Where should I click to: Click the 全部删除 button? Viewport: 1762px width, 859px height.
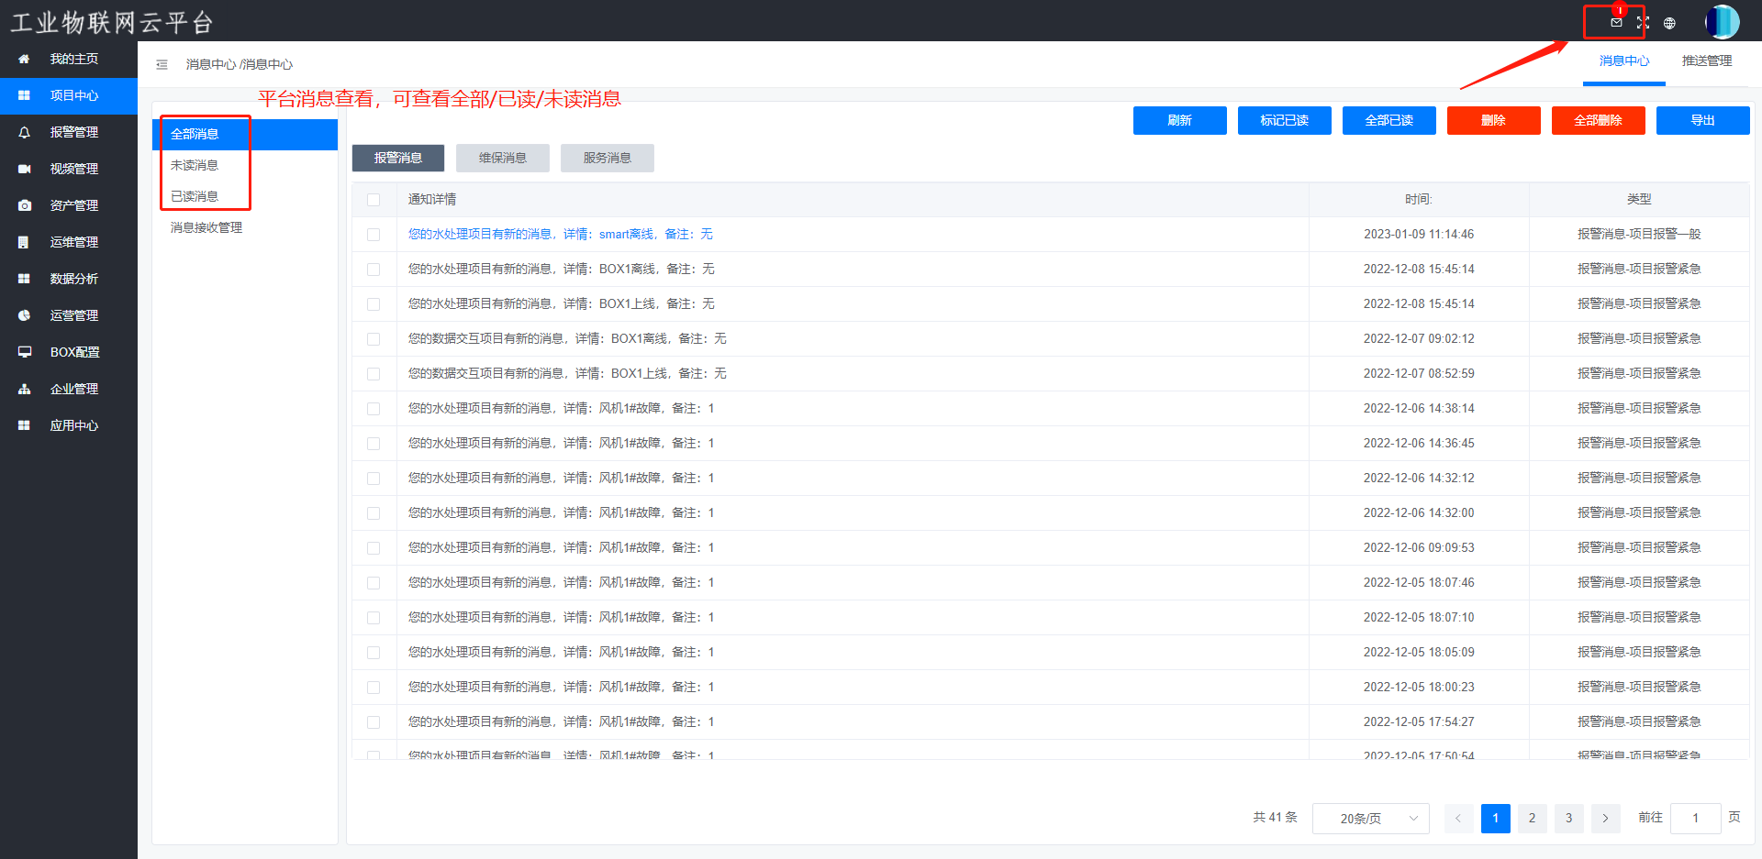coord(1599,120)
